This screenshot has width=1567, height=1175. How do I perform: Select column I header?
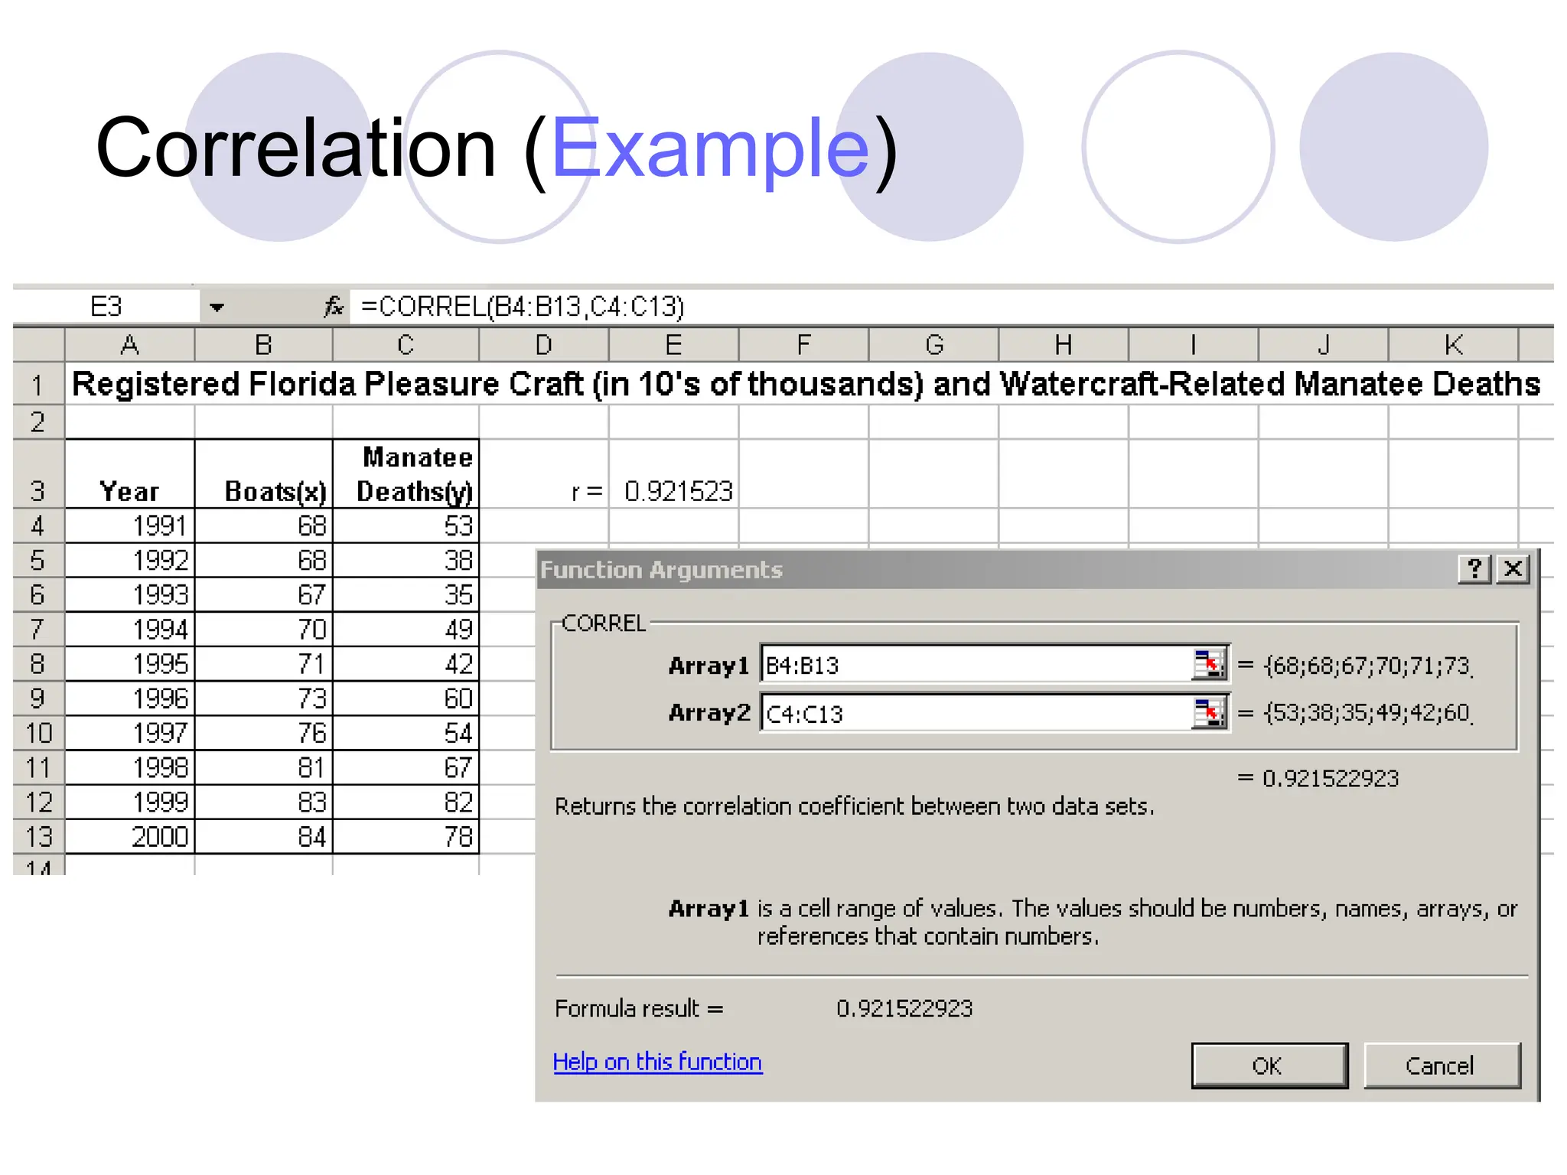click(1194, 345)
